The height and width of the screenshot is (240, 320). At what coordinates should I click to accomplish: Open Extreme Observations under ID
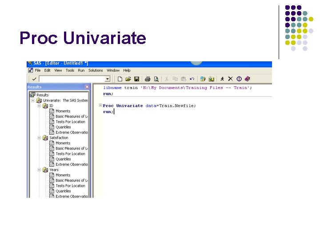(x=68, y=132)
